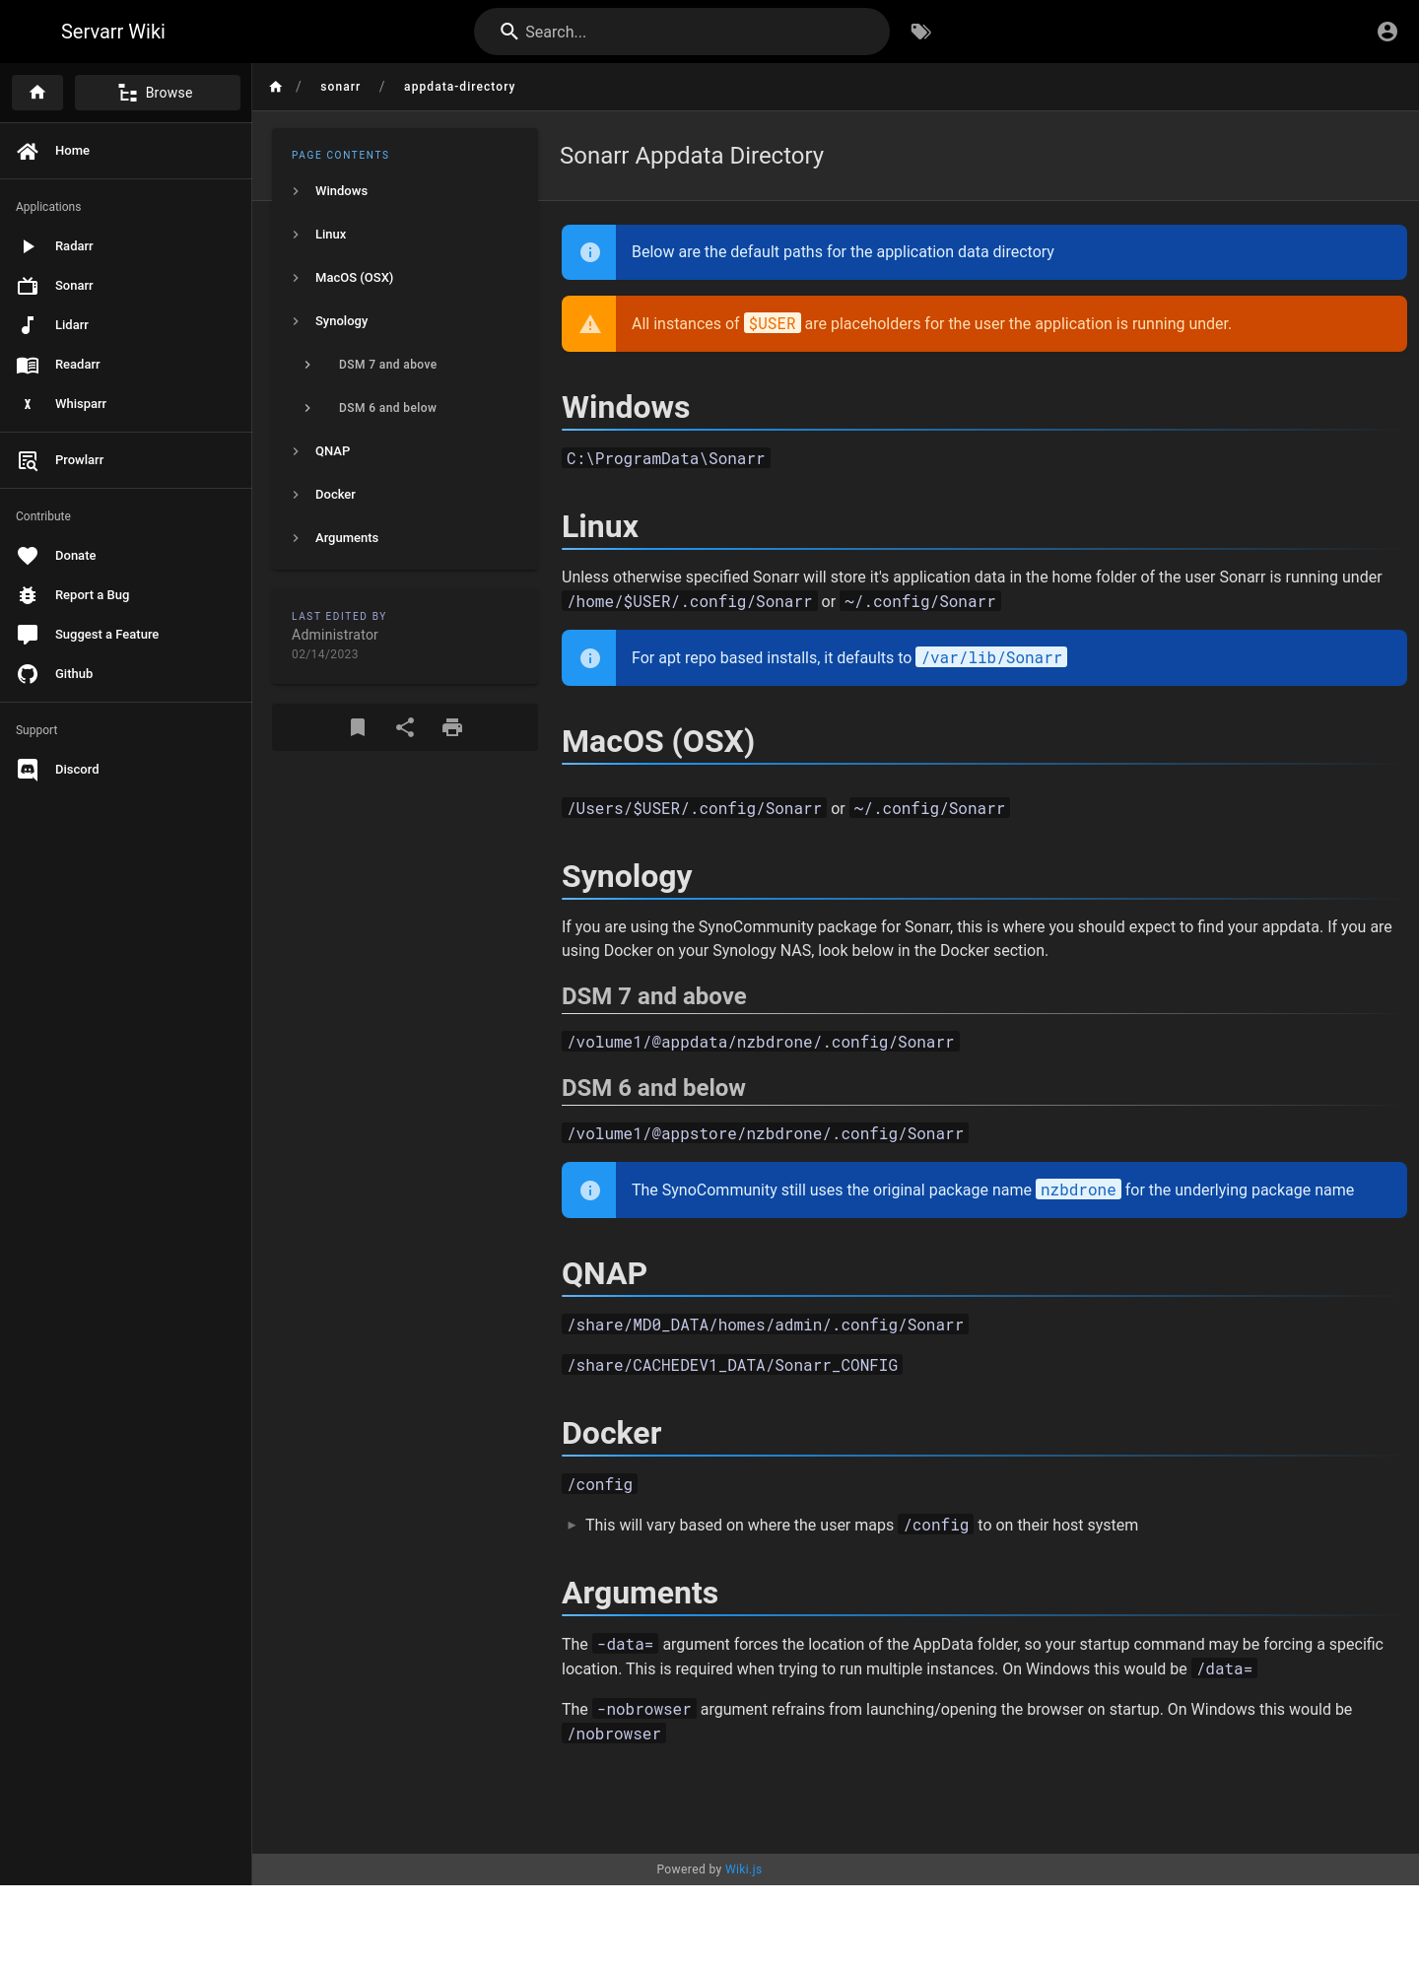
Task: Open Prowlarr from the sidebar
Action: [x=125, y=460]
